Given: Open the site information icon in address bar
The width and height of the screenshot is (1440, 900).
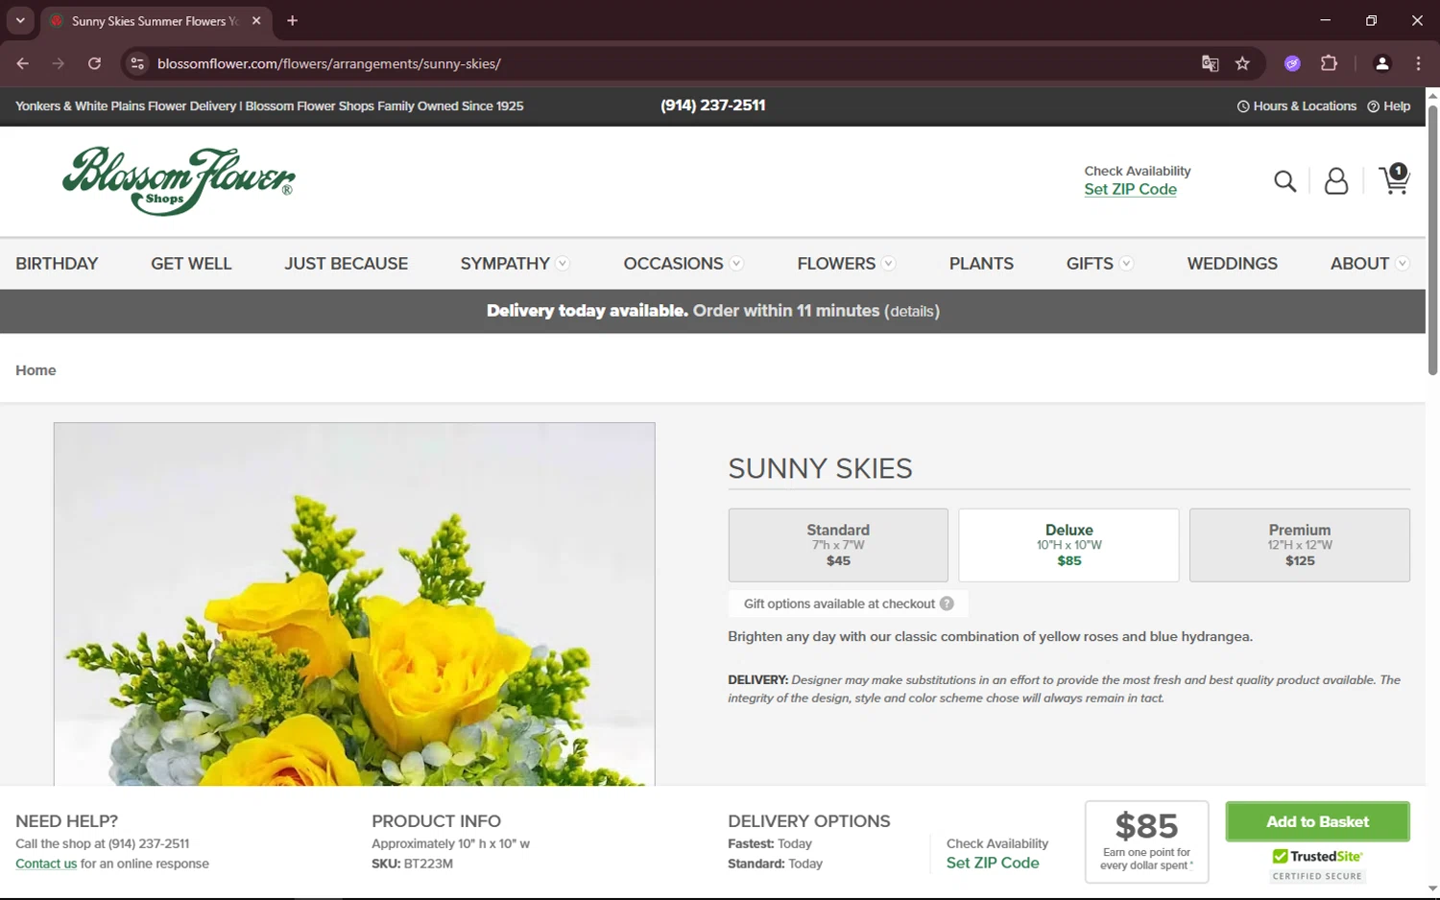Looking at the screenshot, I should (x=137, y=63).
